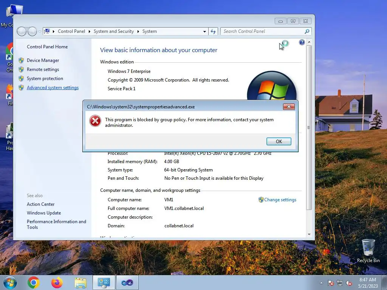Screen dimensions: 387x290
Task: Click the Back navigation button
Action: click(22, 31)
